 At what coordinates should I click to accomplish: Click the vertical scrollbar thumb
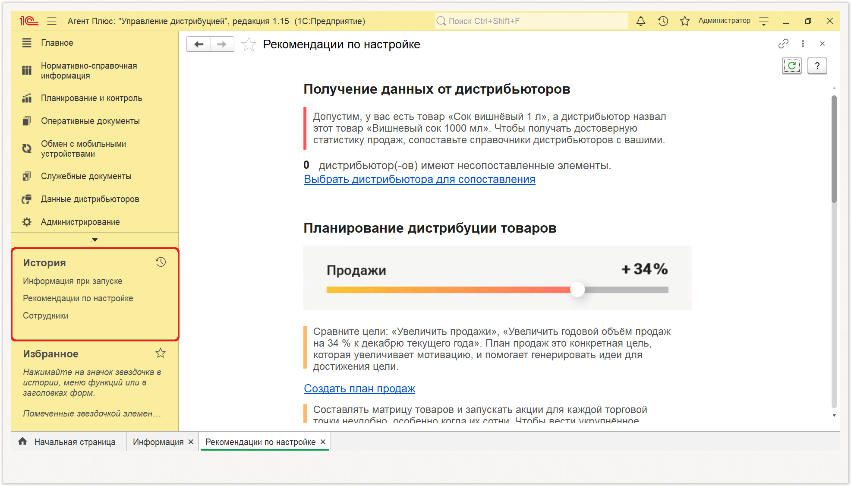pyautogui.click(x=834, y=149)
